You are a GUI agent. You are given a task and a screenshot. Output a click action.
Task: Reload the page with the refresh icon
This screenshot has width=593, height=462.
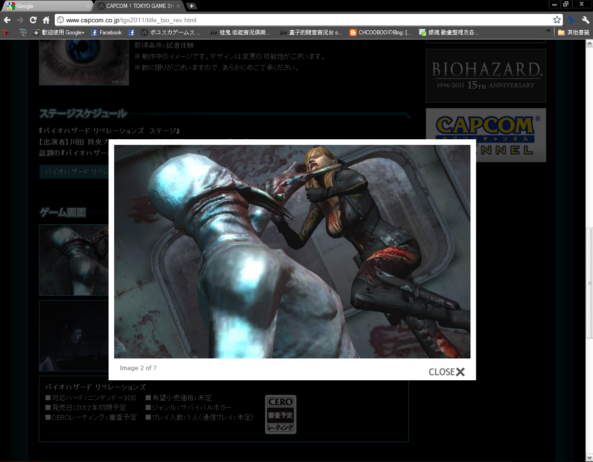33,20
